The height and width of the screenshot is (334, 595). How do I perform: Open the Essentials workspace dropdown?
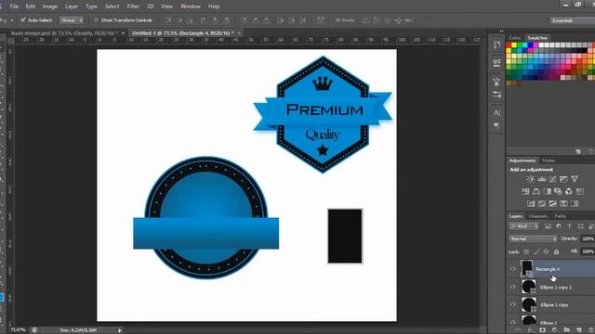point(573,20)
